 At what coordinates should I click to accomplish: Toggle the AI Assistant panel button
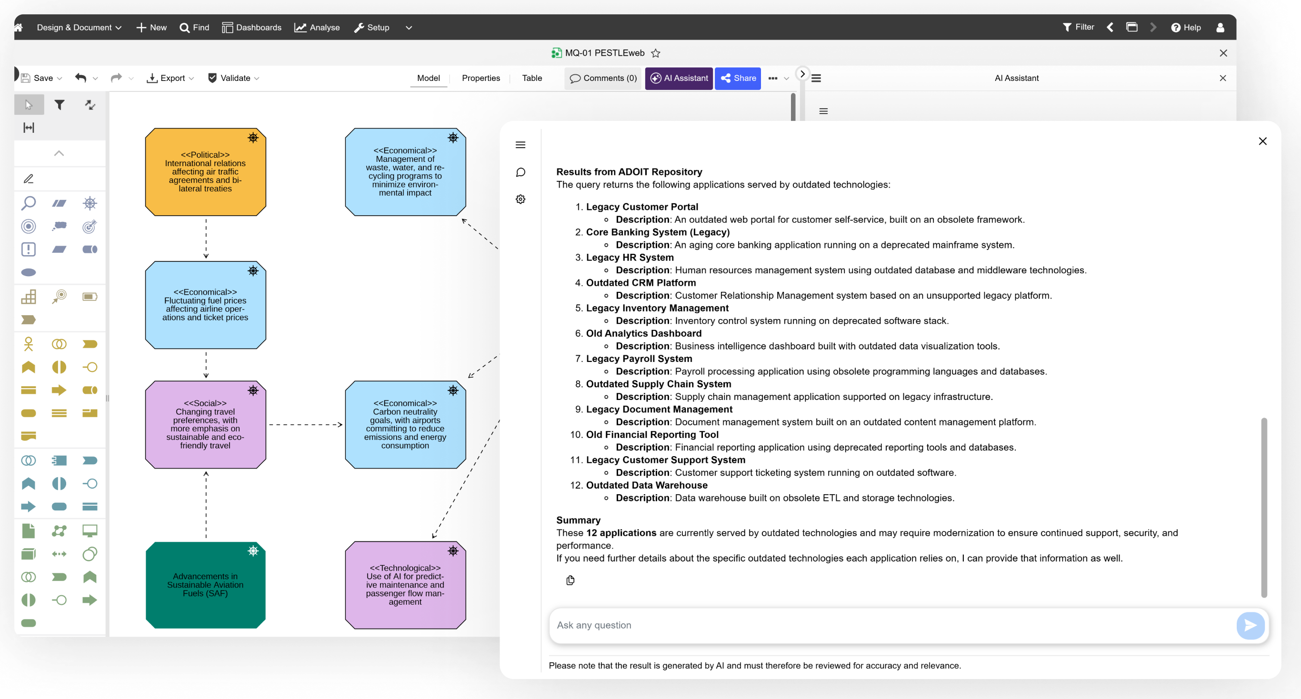click(x=679, y=78)
